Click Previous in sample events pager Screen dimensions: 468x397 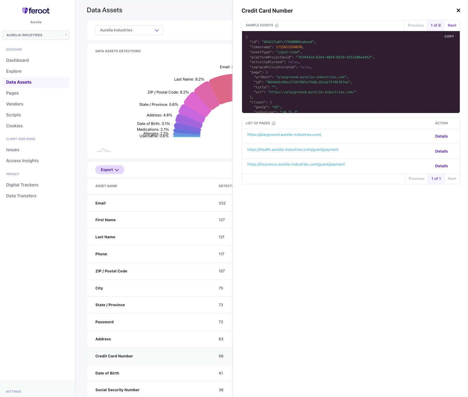click(416, 25)
